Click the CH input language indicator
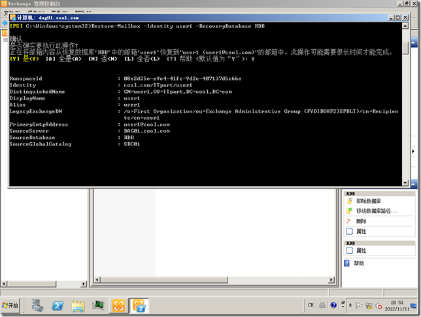421x317 pixels. point(311,305)
